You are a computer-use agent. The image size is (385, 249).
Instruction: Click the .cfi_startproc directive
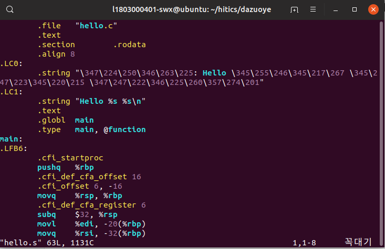[x=70, y=158]
